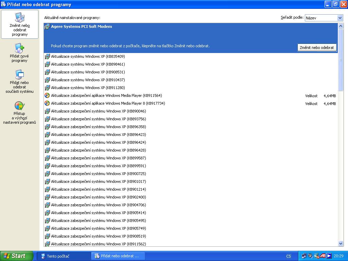Select security update (KB905495) row
This screenshot has height=261, width=348.
coord(191,220)
